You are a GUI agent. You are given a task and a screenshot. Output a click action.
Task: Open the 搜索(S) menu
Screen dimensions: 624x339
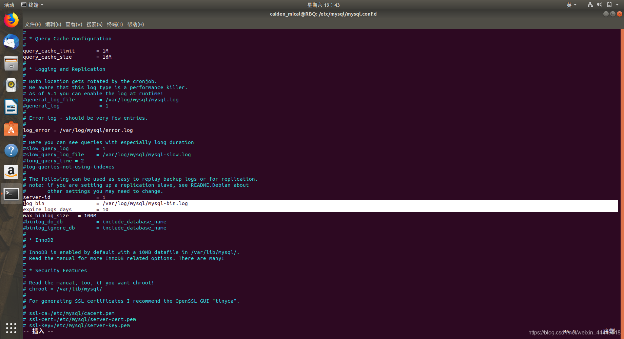pos(94,24)
